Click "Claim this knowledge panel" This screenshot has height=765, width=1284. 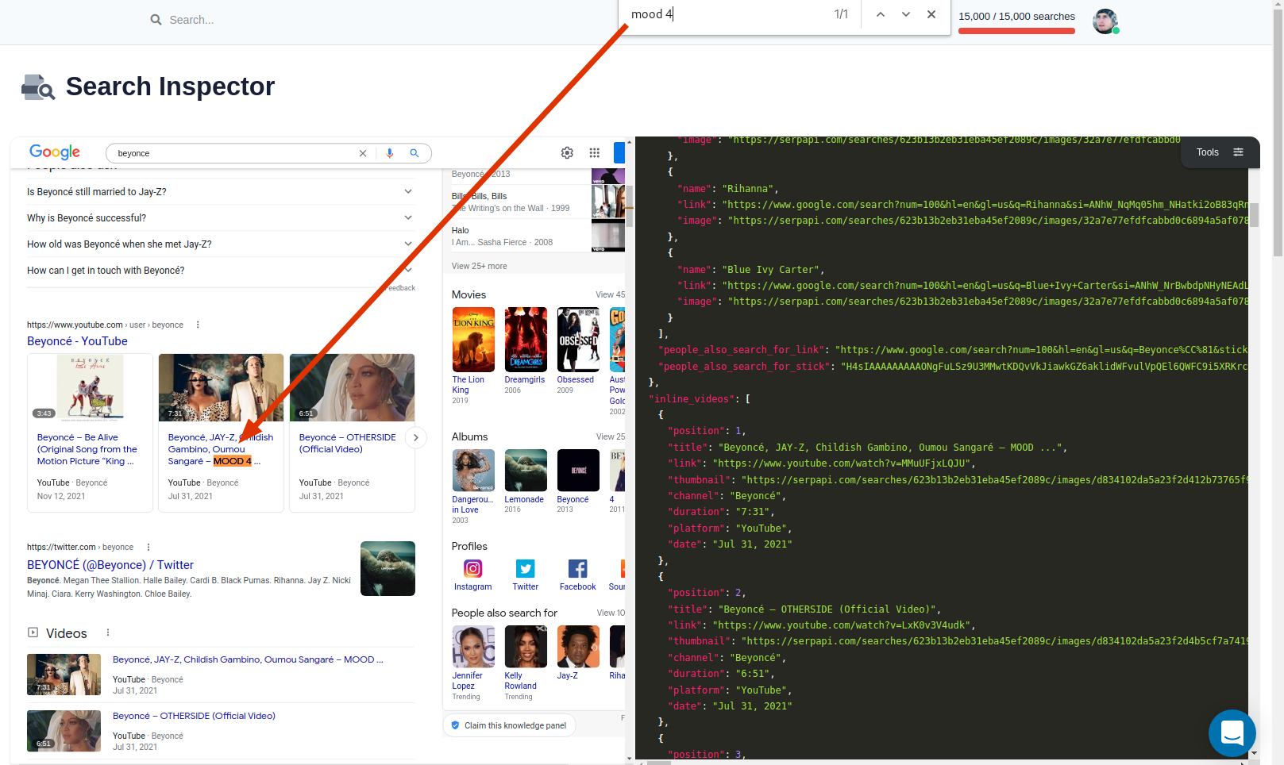tap(509, 725)
